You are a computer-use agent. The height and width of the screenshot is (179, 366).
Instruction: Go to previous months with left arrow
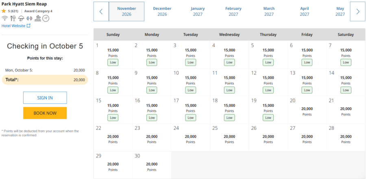click(x=101, y=11)
